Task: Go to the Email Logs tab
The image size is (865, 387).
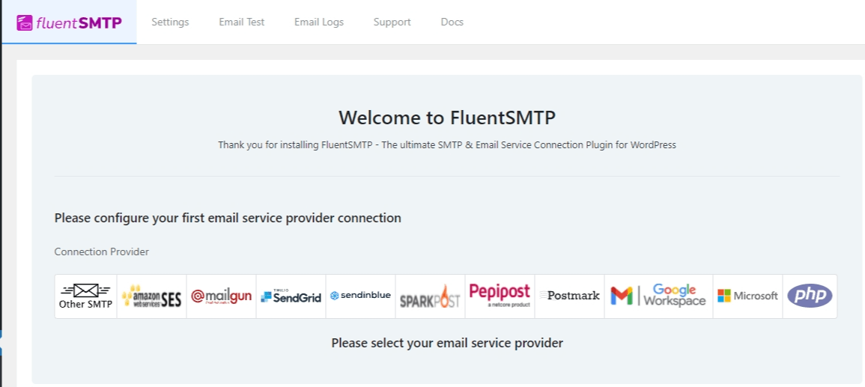Action: (319, 22)
